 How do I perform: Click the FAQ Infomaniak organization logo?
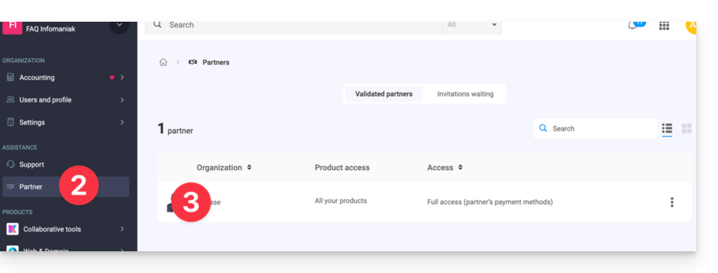point(12,27)
